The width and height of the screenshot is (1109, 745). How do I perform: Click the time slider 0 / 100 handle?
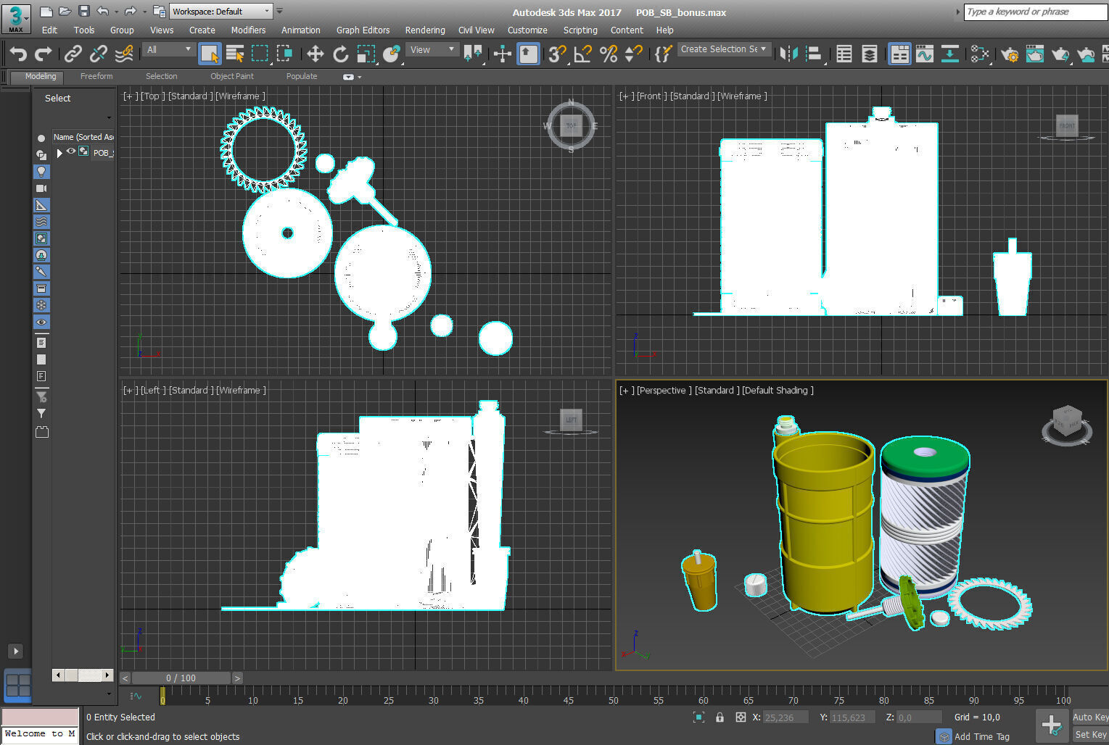[181, 678]
